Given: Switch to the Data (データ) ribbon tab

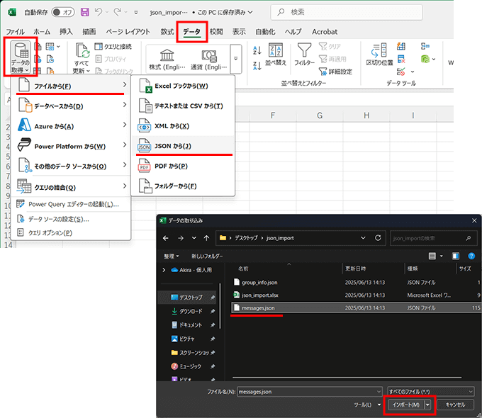Looking at the screenshot, I should 192,32.
